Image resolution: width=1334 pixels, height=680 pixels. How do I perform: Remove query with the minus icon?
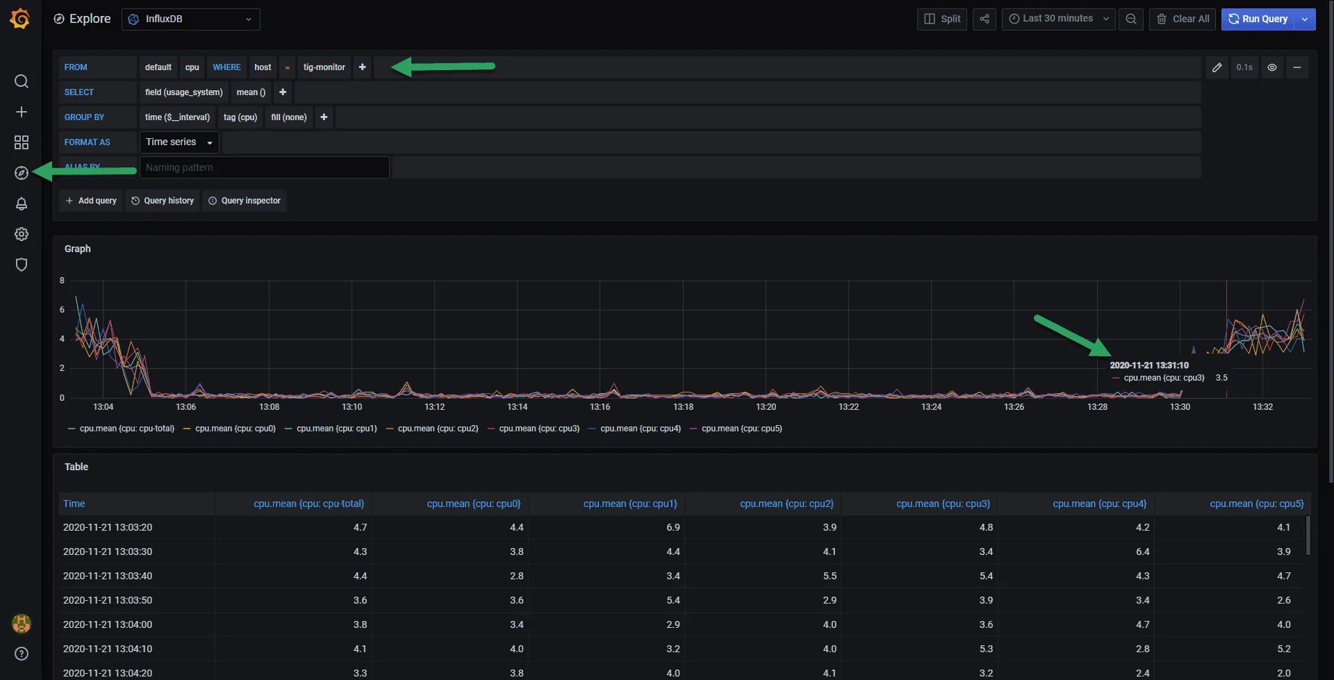tap(1297, 67)
